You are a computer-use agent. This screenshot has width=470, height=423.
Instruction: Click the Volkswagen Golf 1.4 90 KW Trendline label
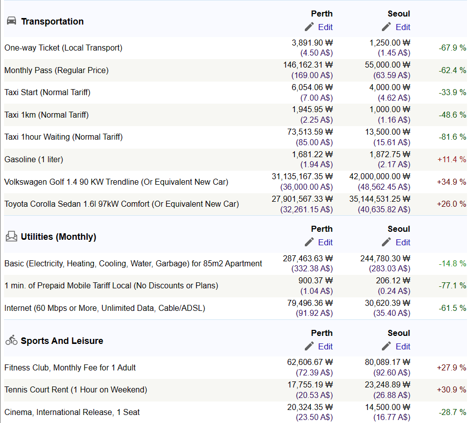(x=116, y=182)
